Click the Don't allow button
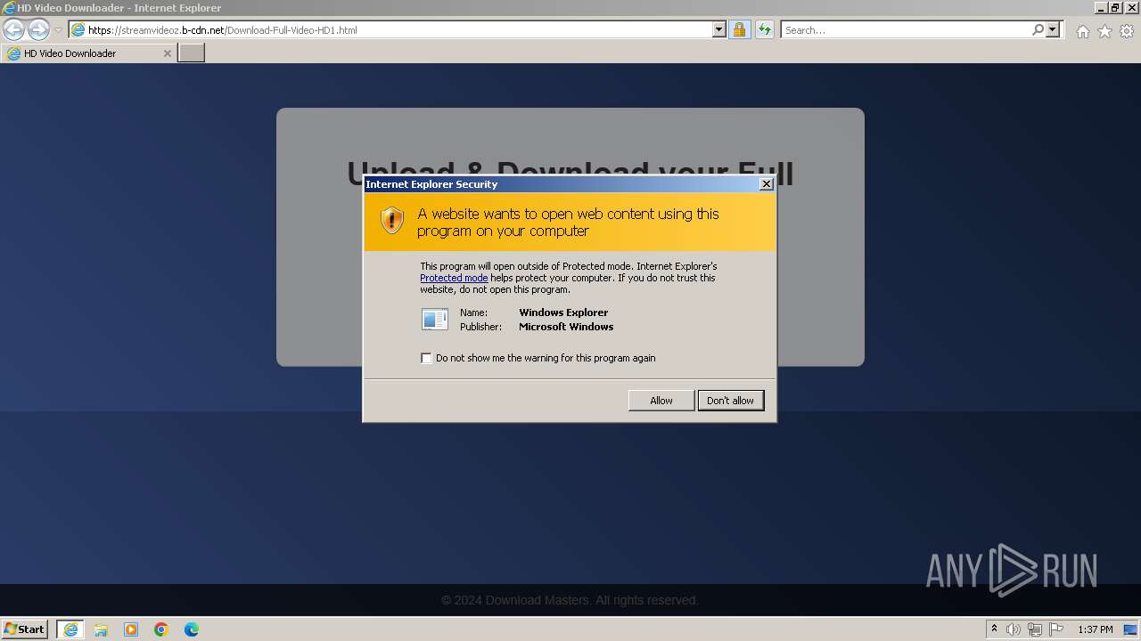 [730, 401]
